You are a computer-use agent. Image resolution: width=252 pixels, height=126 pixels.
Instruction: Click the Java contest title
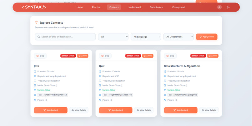pos(37,66)
